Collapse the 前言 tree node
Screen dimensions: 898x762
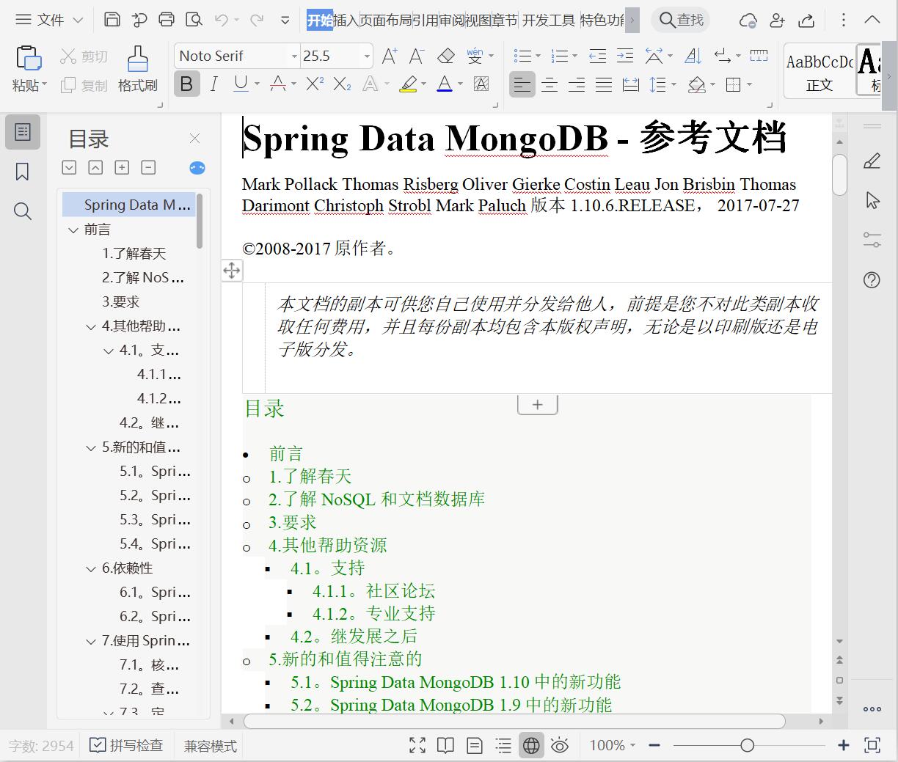tap(73, 230)
